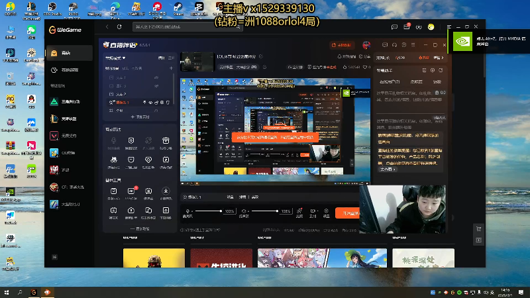The width and height of the screenshot is (530, 298).
Task: Adjust the microphone volume slider
Action: coord(208,211)
